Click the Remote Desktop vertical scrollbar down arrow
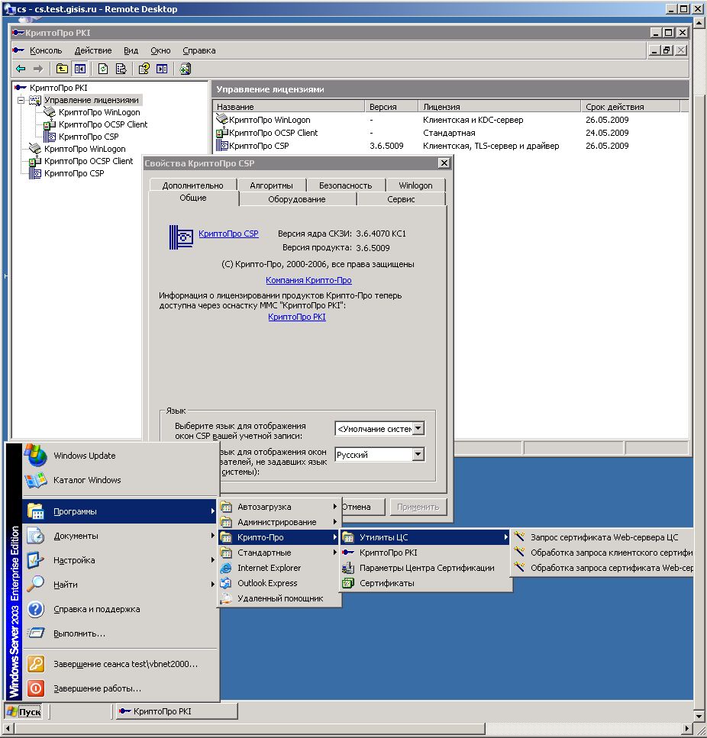 (x=699, y=717)
